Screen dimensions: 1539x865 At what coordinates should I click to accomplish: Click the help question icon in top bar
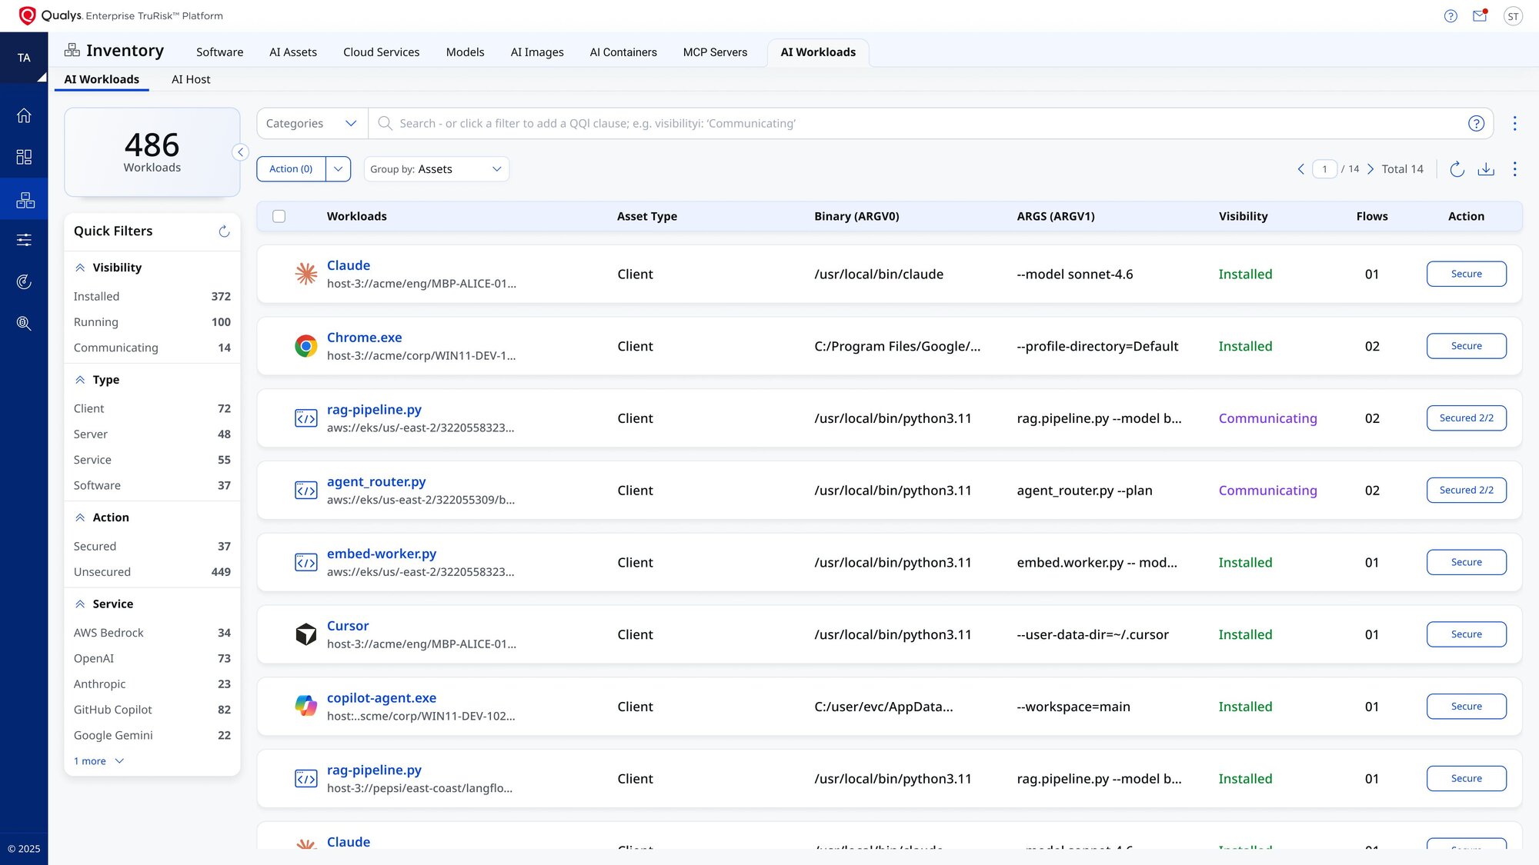[1451, 16]
